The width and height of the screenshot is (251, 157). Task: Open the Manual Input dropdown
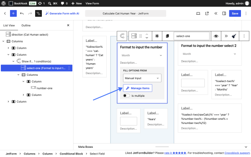142,78
